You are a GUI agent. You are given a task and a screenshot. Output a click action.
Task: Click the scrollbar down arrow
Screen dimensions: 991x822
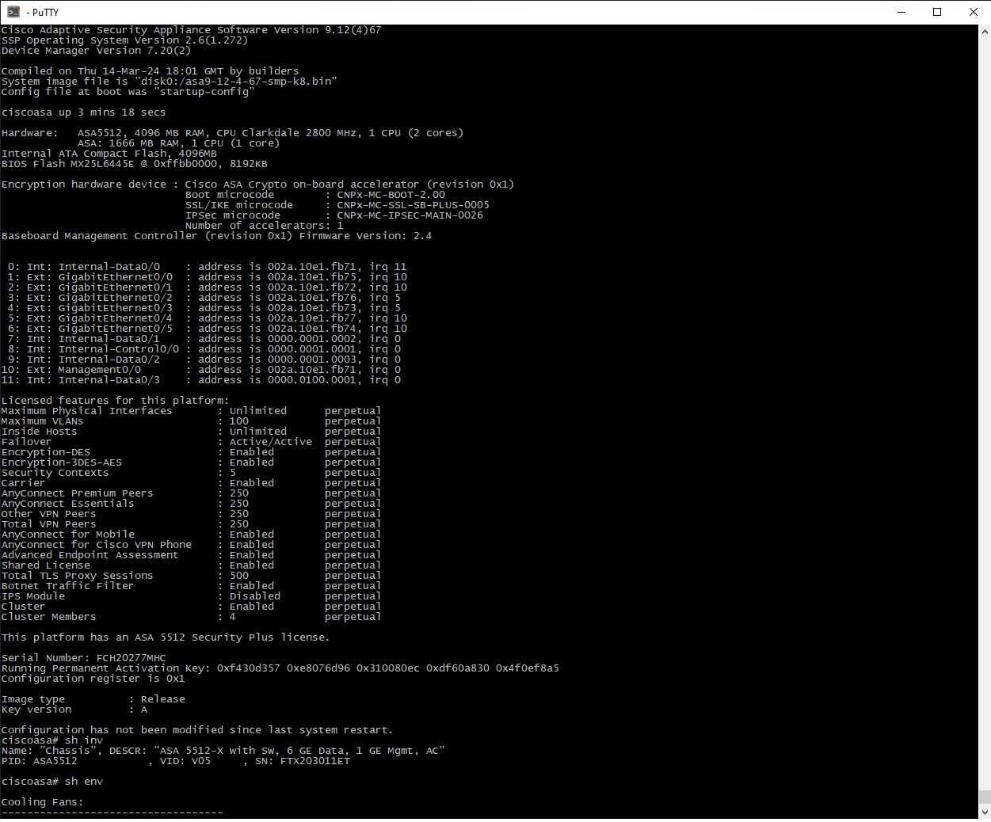point(985,812)
